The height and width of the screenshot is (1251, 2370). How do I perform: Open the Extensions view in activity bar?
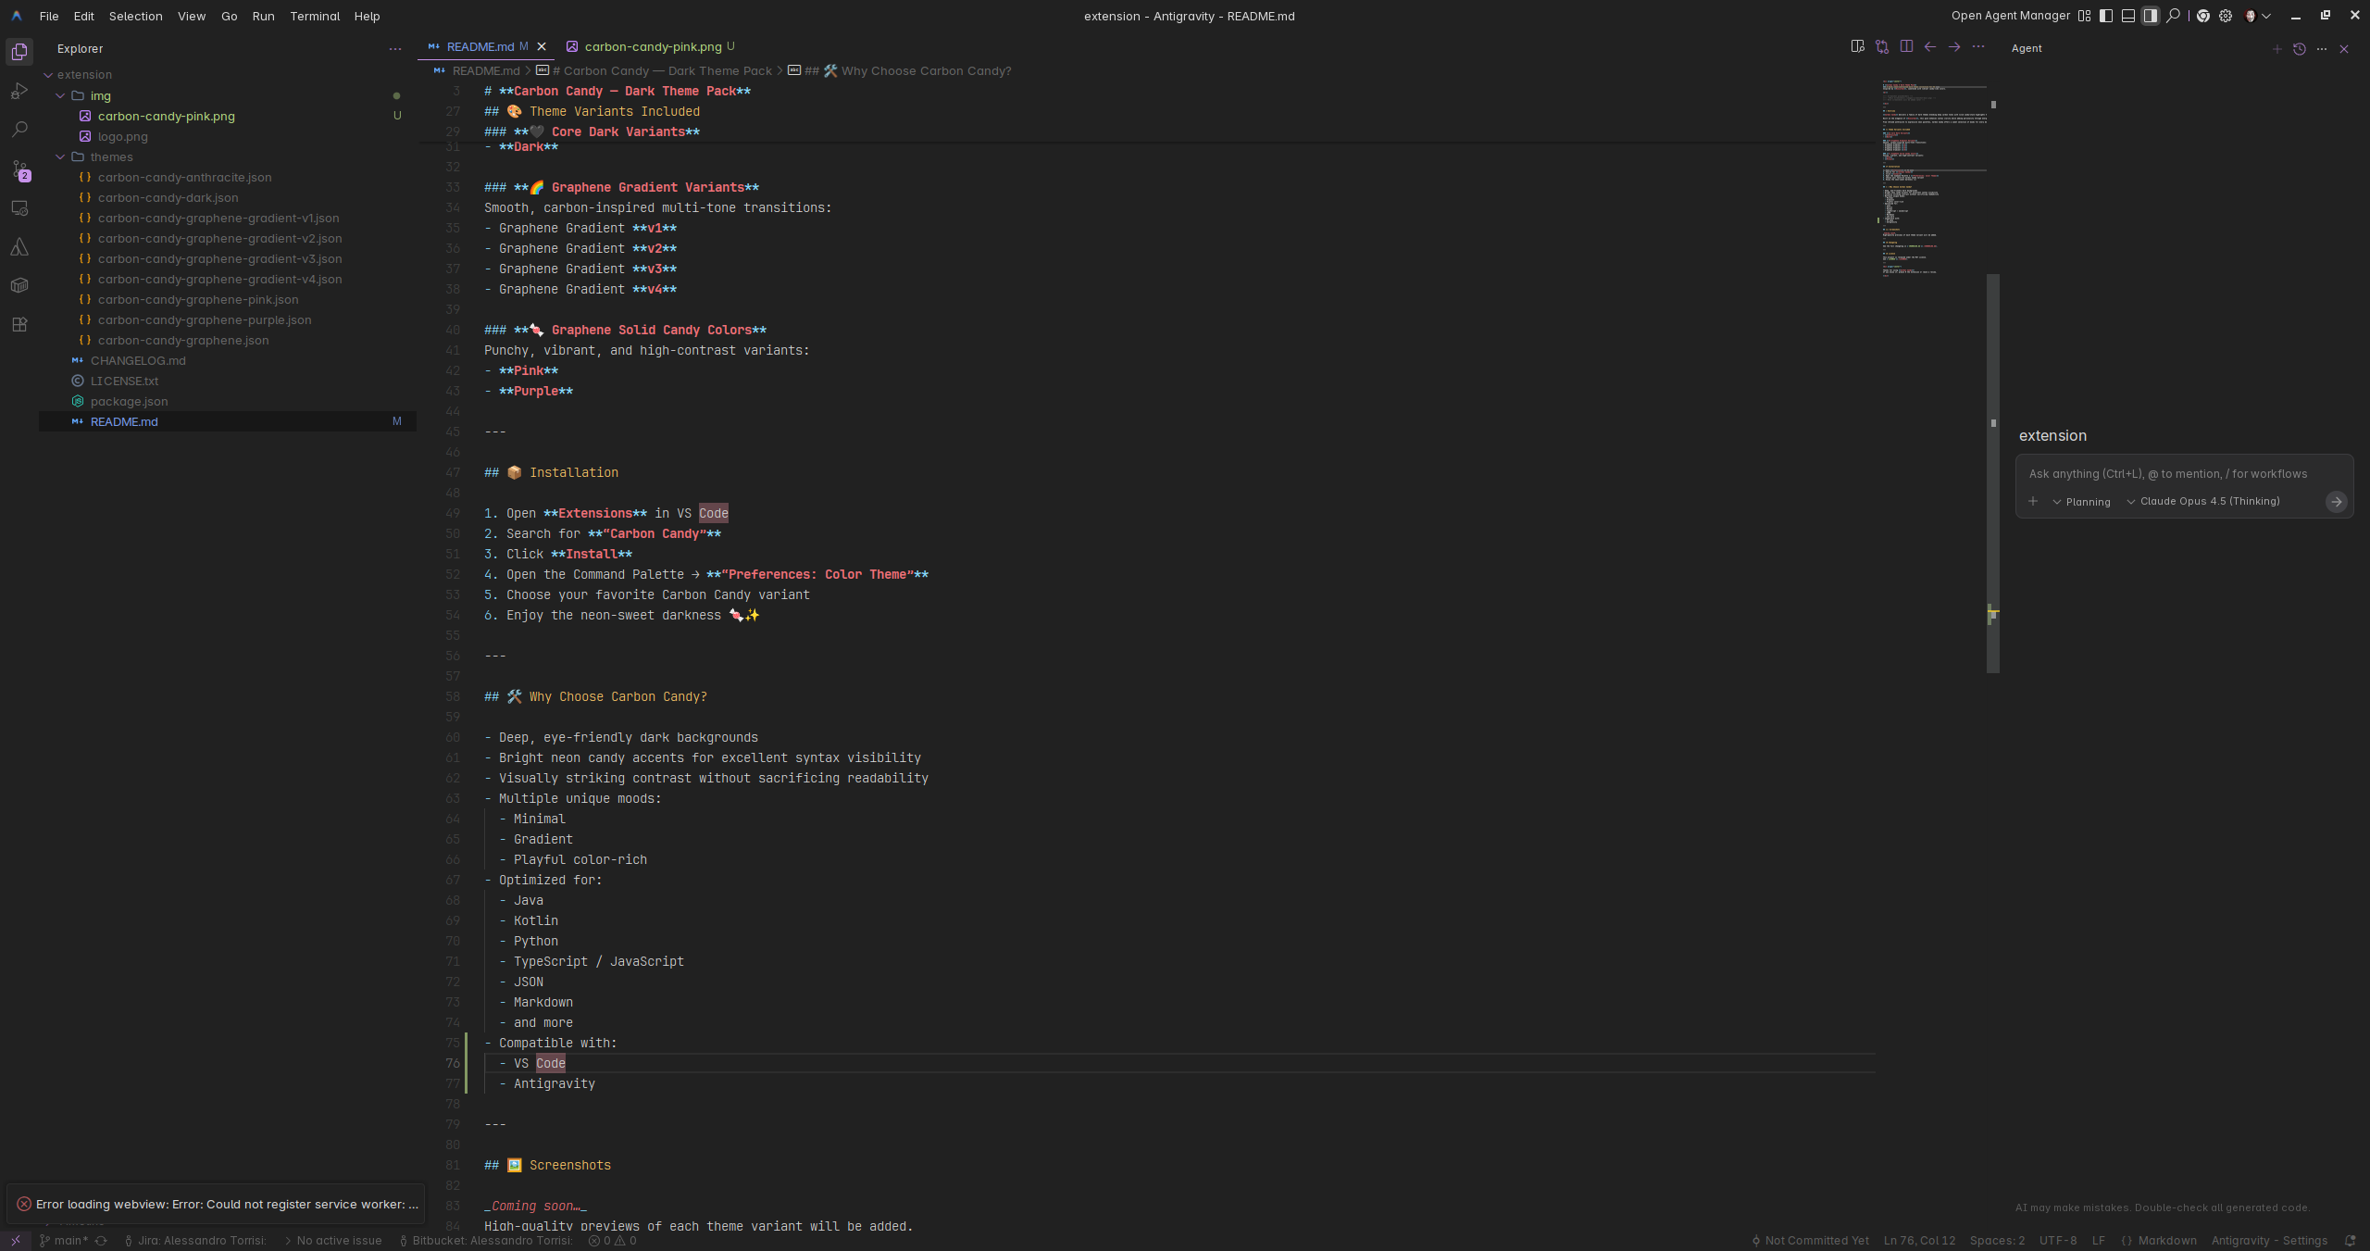click(19, 325)
